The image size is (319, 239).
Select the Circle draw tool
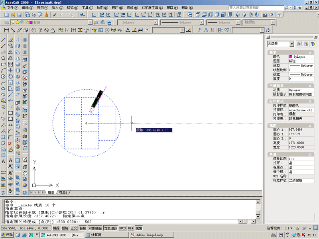3,76
